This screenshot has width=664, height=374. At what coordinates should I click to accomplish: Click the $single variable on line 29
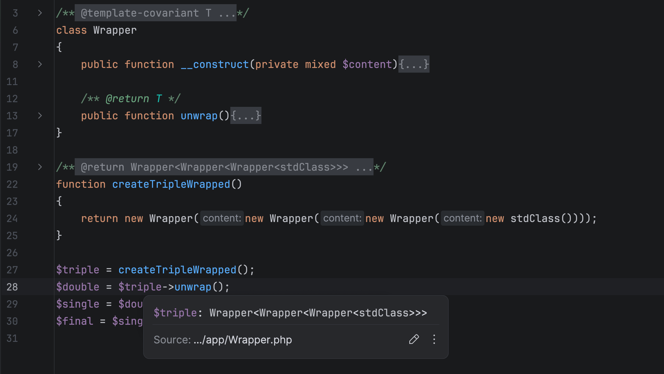[x=78, y=304]
